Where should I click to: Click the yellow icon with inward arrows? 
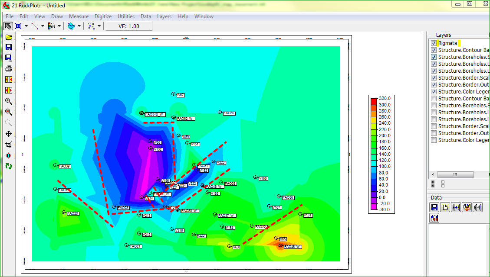click(x=9, y=80)
